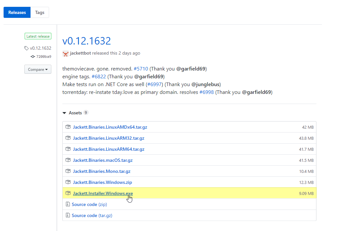The image size is (346, 231).
Task: Click package icon for Mono asset
Action: [68, 171]
